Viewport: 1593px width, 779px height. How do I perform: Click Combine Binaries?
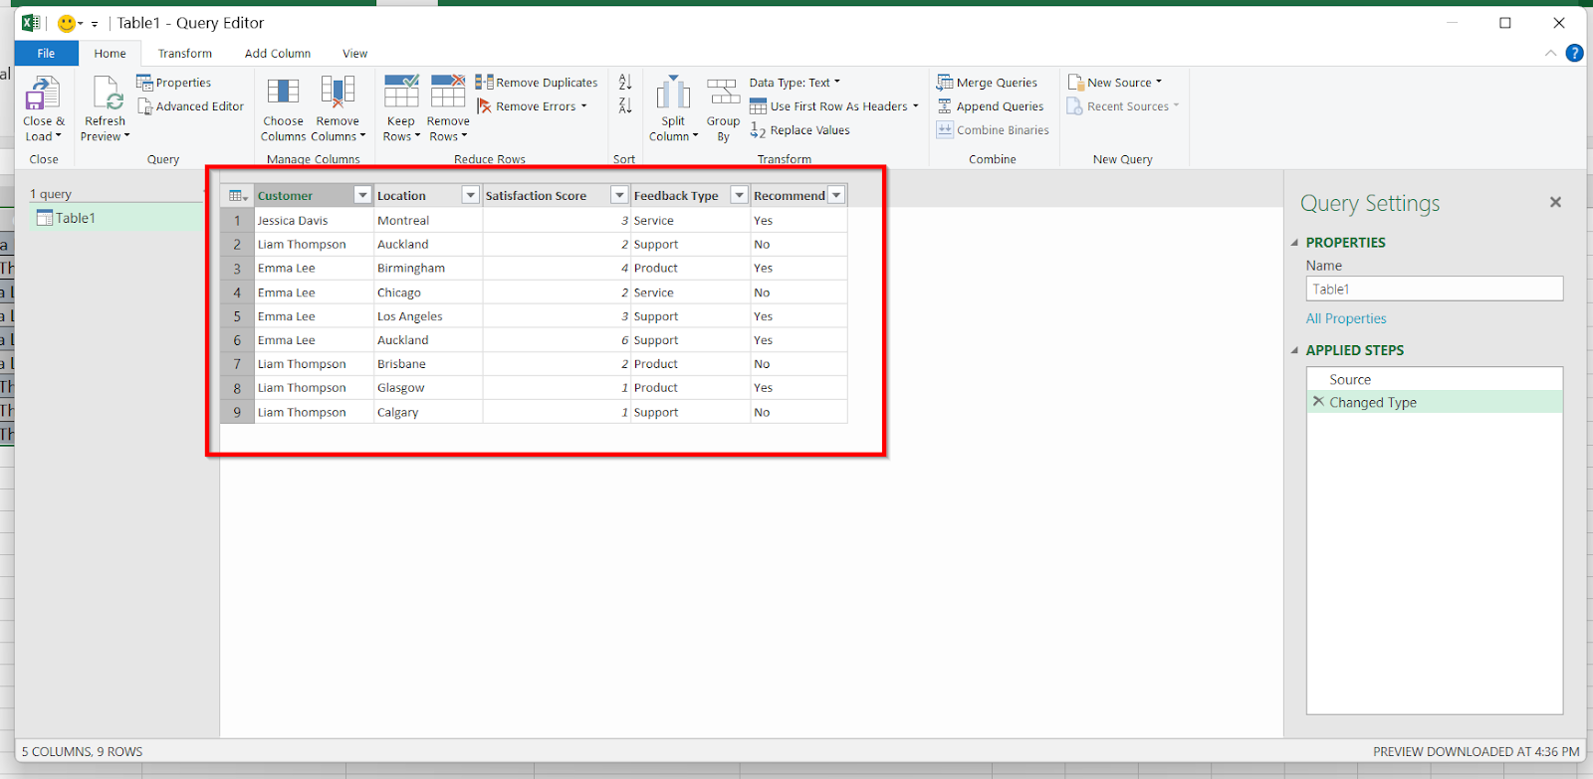pos(993,130)
